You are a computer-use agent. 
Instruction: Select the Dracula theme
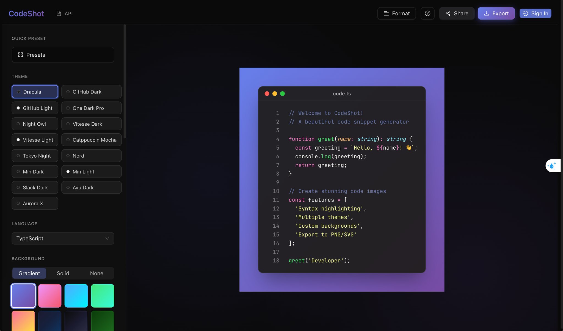[35, 92]
